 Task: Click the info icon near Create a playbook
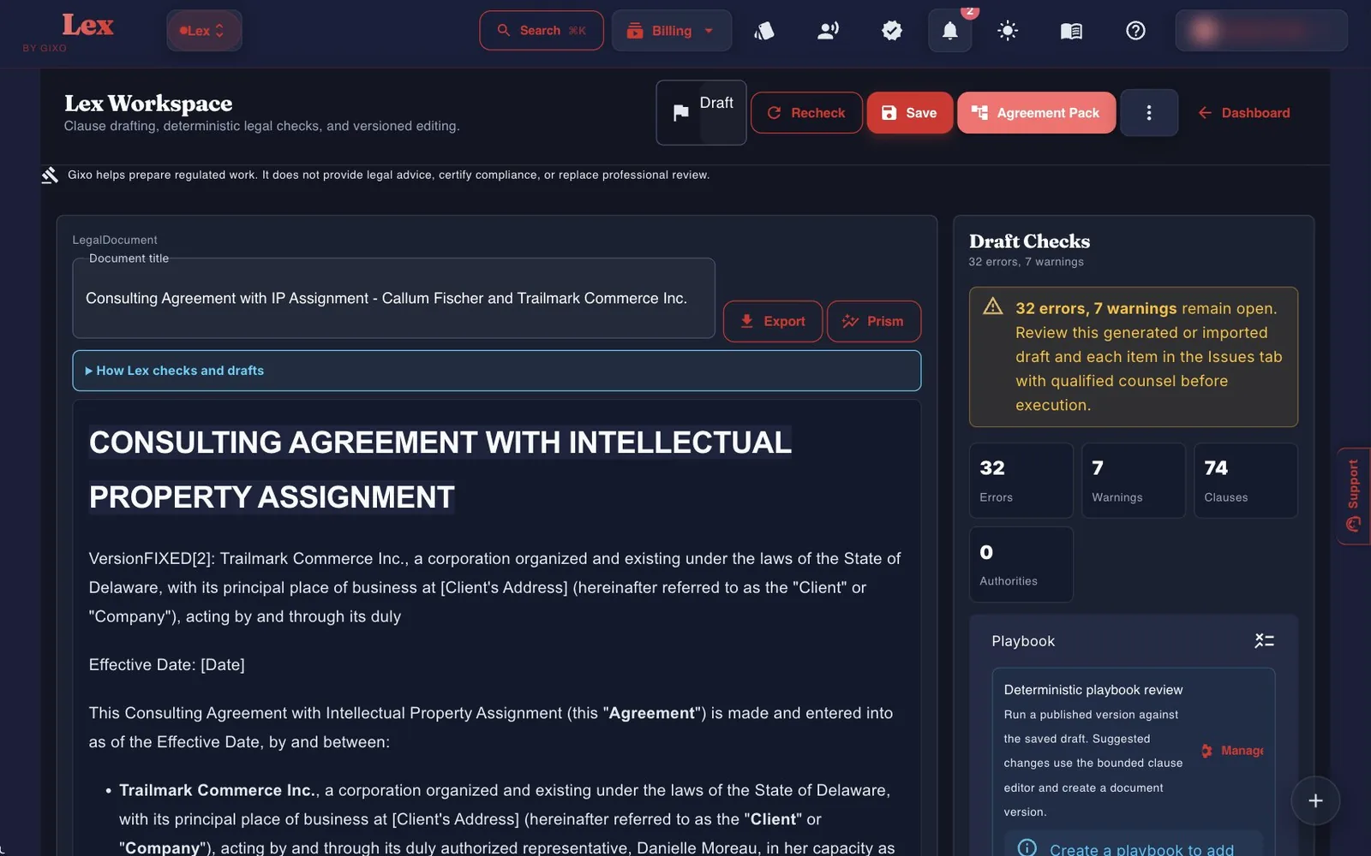click(1027, 847)
